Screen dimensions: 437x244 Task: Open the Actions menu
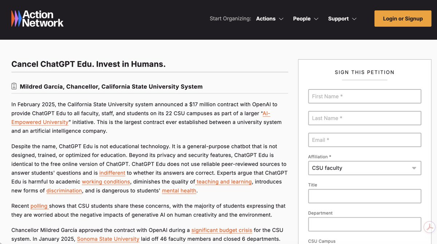[x=269, y=19]
